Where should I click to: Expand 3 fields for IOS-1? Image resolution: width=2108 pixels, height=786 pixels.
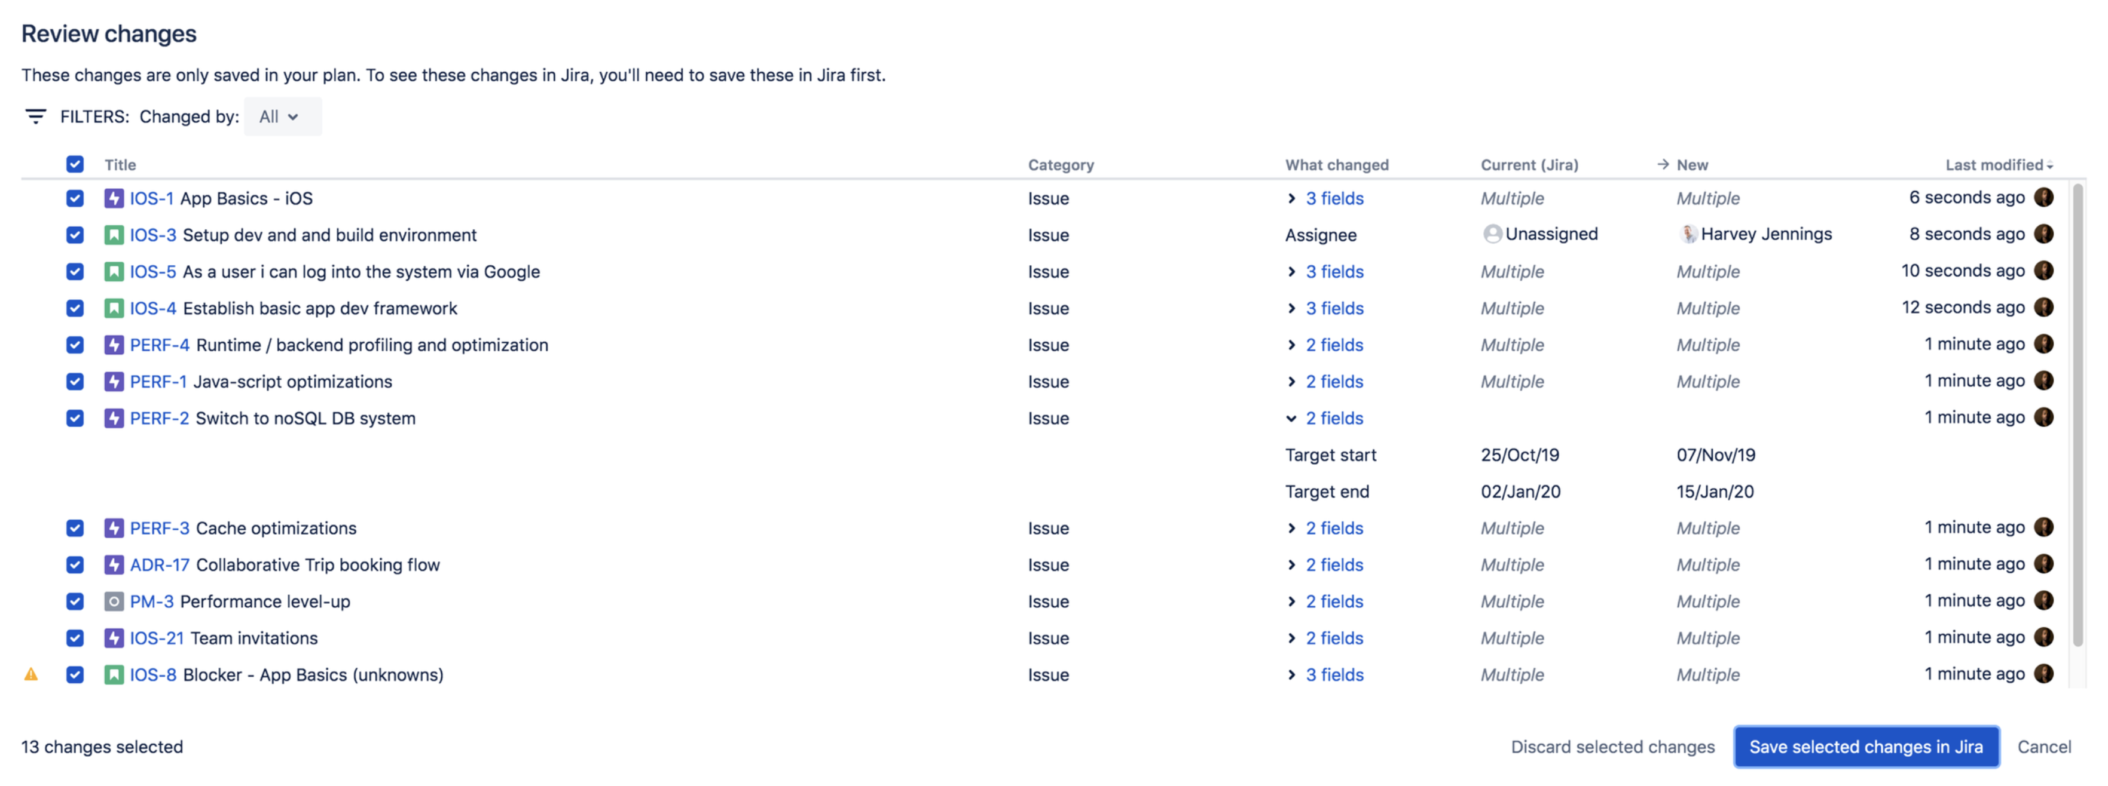pos(1325,198)
